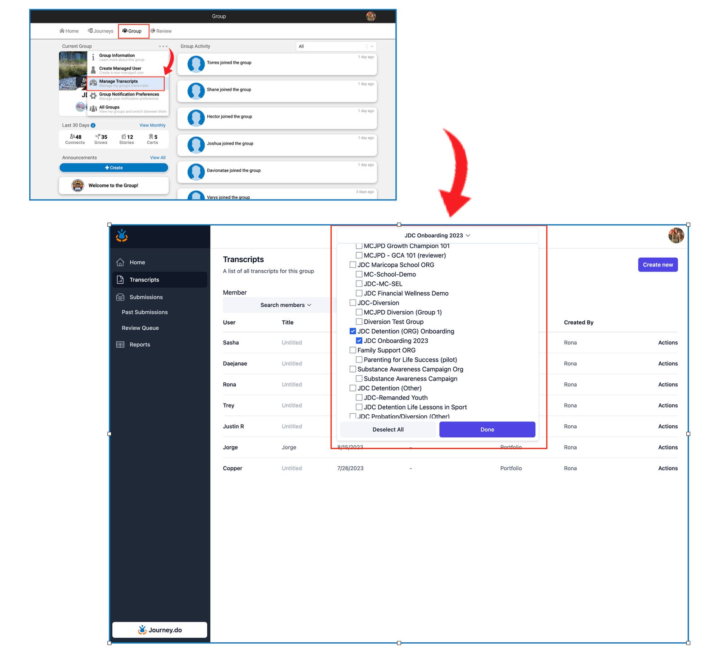Click the Create new button
Screen dimensions: 721x654
coord(658,265)
